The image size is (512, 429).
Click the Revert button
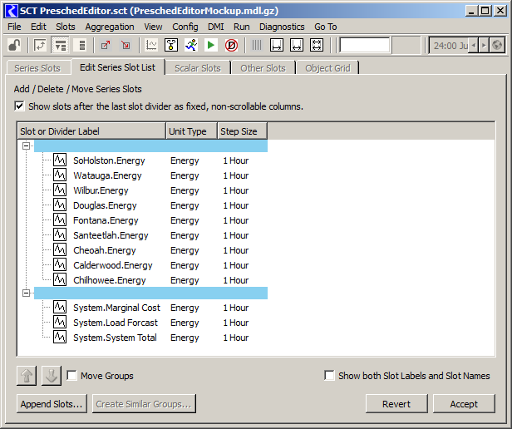pyautogui.click(x=396, y=404)
